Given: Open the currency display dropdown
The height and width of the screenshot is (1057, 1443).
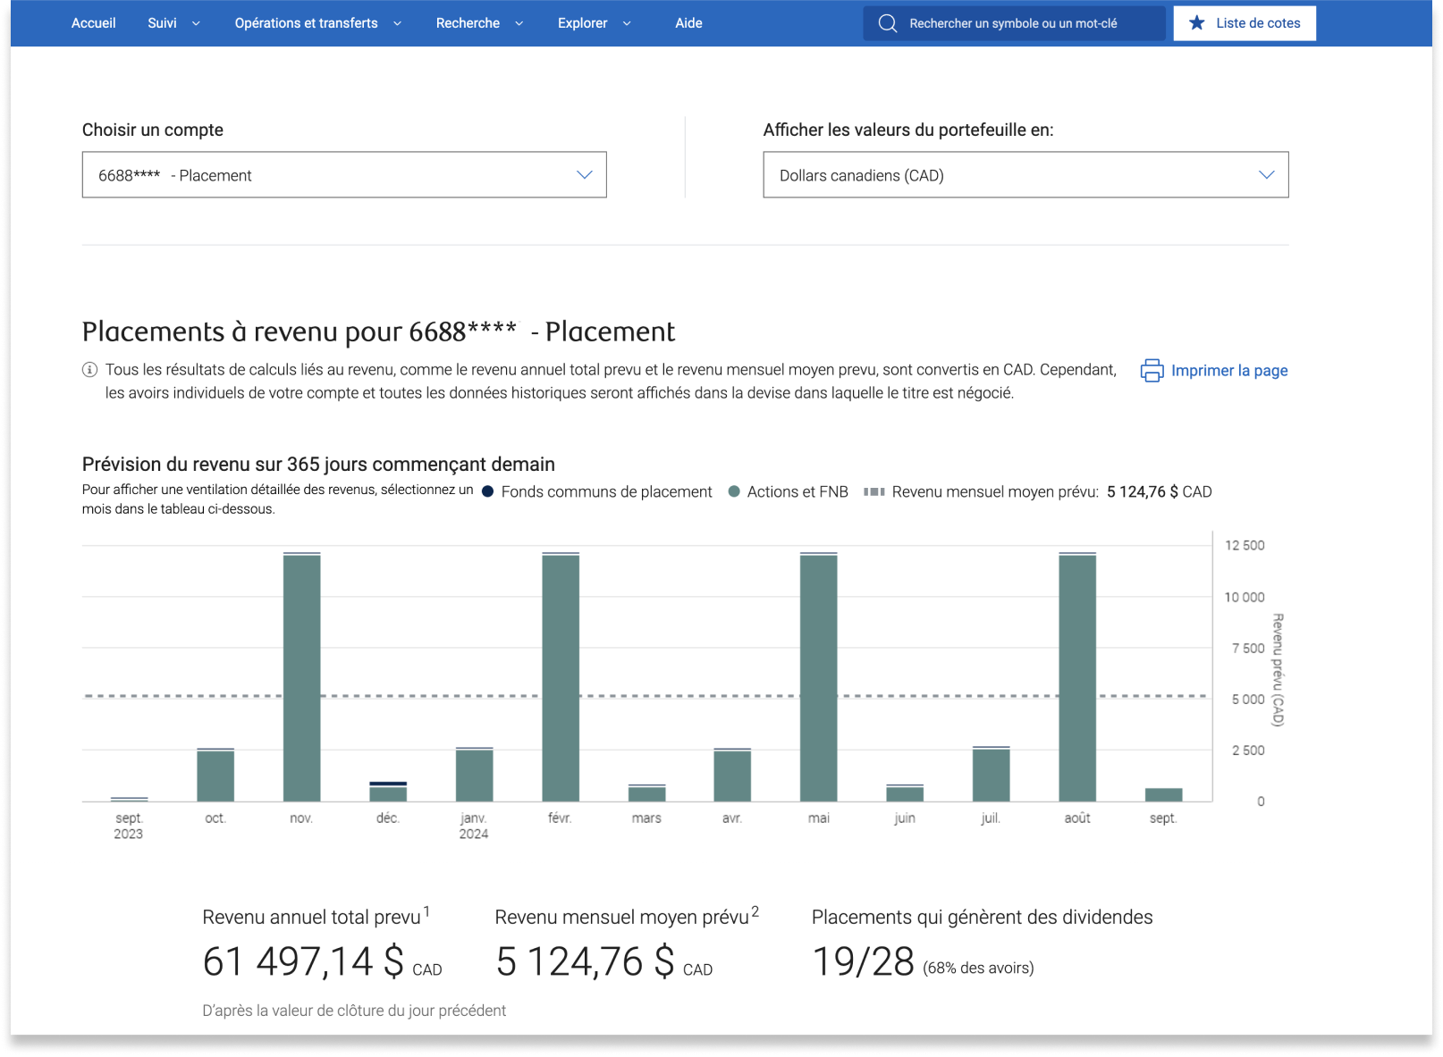Looking at the screenshot, I should pyautogui.click(x=1025, y=175).
